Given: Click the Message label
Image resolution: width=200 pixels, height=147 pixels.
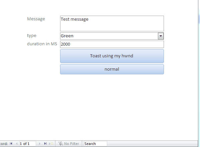Looking at the screenshot, I should tap(36, 19).
